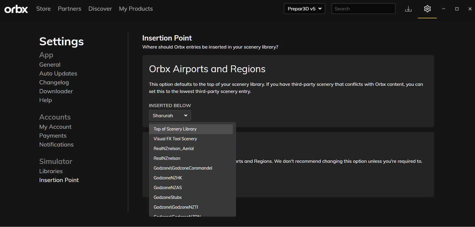Open the General settings page

tap(50, 65)
